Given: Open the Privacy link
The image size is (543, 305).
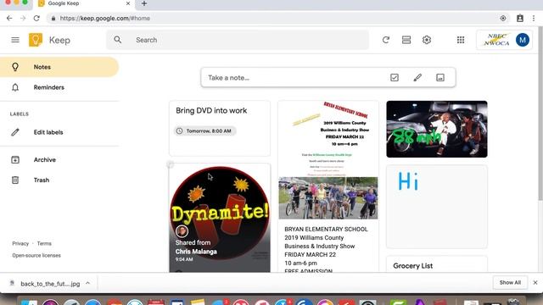Looking at the screenshot, I should (x=20, y=243).
